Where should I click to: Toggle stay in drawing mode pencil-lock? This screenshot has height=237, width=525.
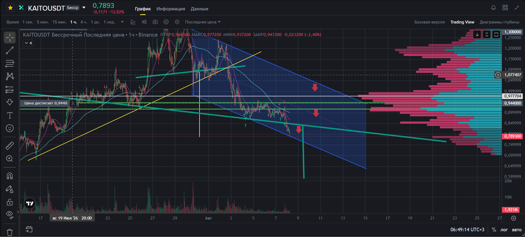click(10, 189)
